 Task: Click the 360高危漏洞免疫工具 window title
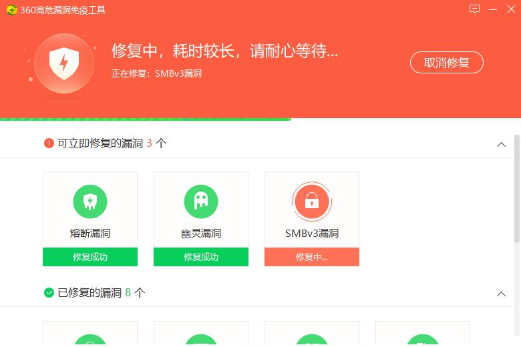[x=63, y=10]
